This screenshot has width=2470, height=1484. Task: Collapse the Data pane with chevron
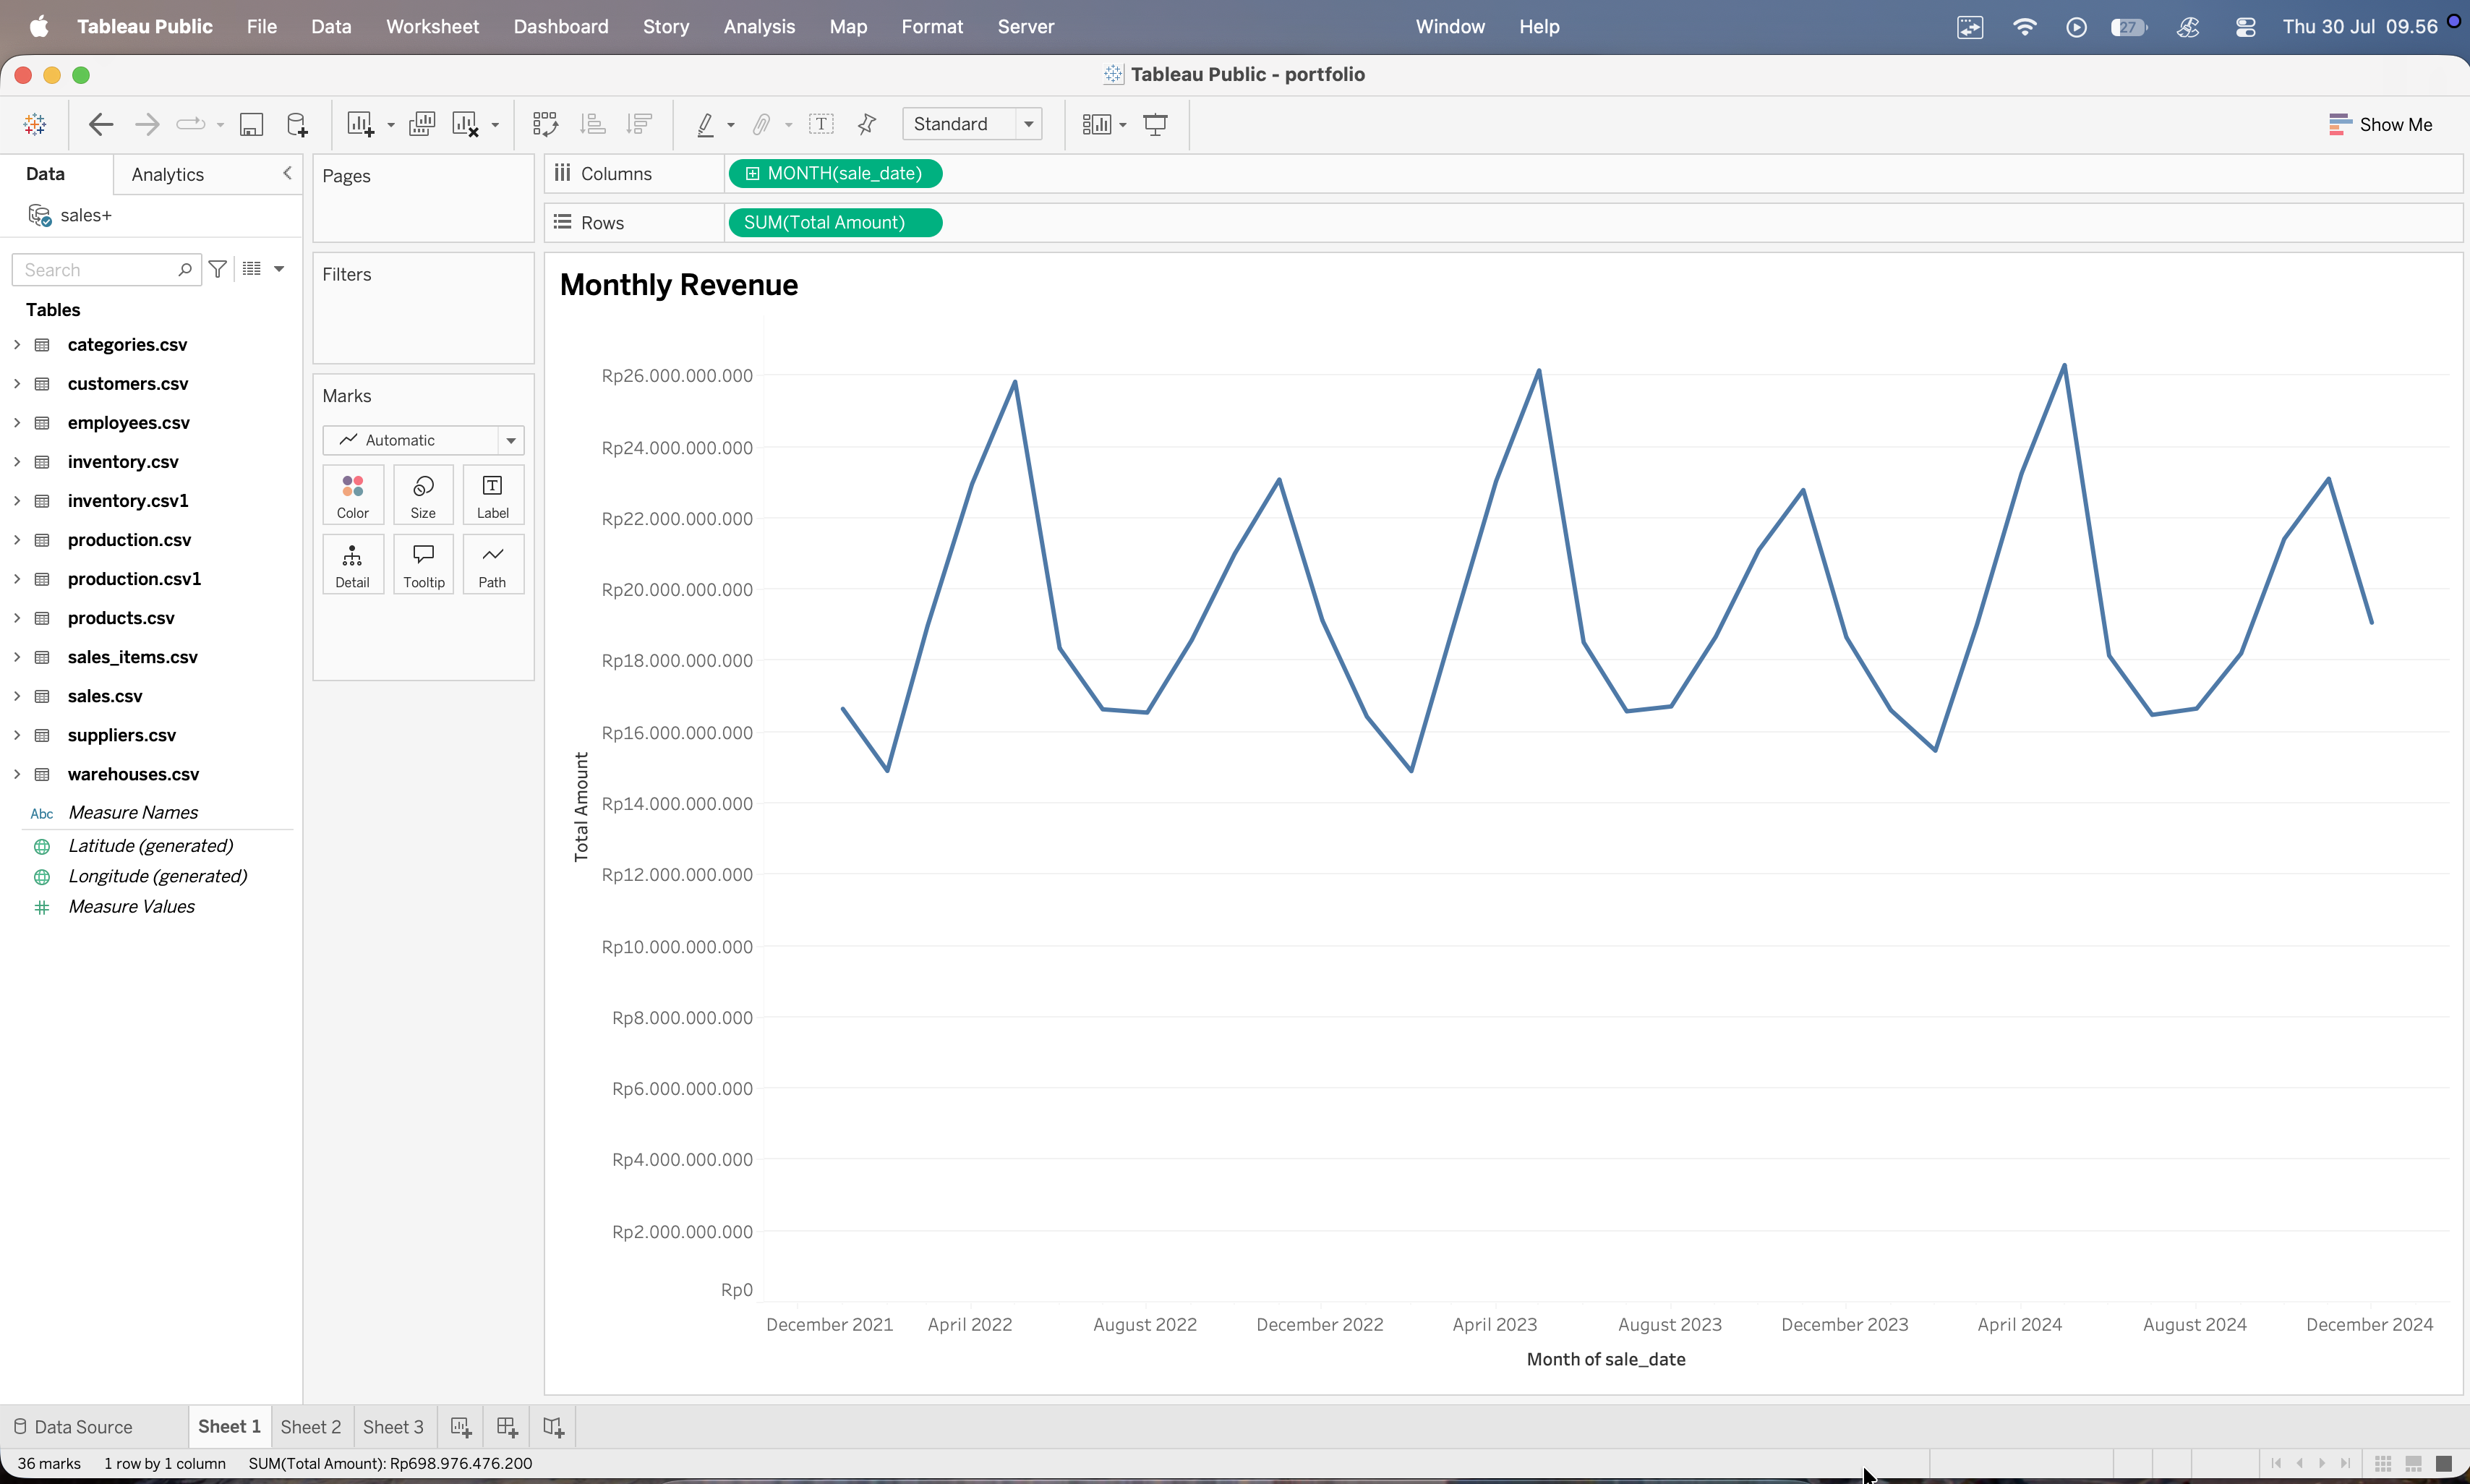click(287, 173)
